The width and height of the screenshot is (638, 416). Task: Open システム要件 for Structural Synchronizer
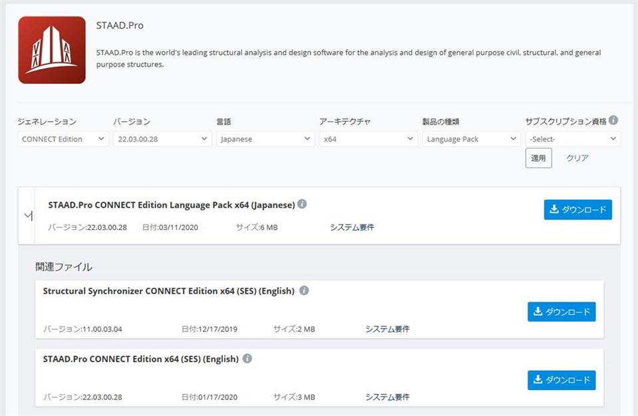click(387, 329)
